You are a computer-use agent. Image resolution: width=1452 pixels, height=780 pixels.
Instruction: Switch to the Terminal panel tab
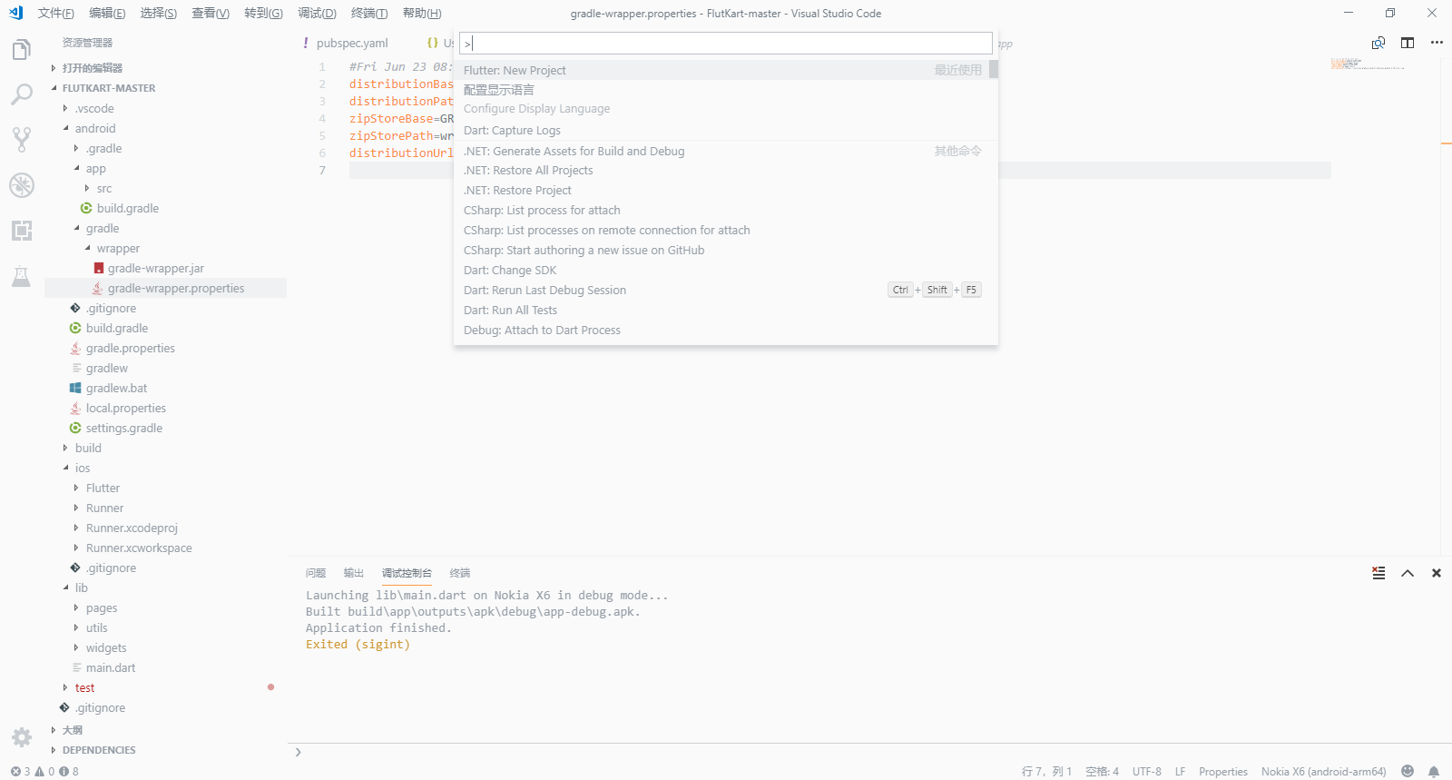pyautogui.click(x=460, y=573)
